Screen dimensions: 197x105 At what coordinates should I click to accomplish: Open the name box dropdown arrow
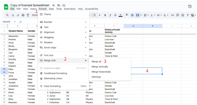tap(15, 22)
